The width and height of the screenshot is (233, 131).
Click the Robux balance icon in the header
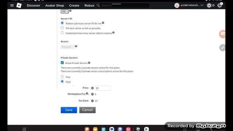point(209,5)
